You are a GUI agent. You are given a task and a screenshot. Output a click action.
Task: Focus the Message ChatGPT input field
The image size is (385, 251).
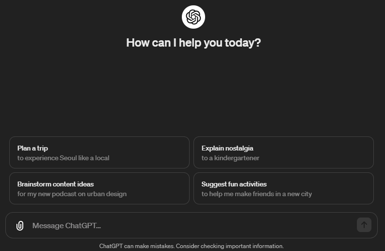click(x=189, y=226)
